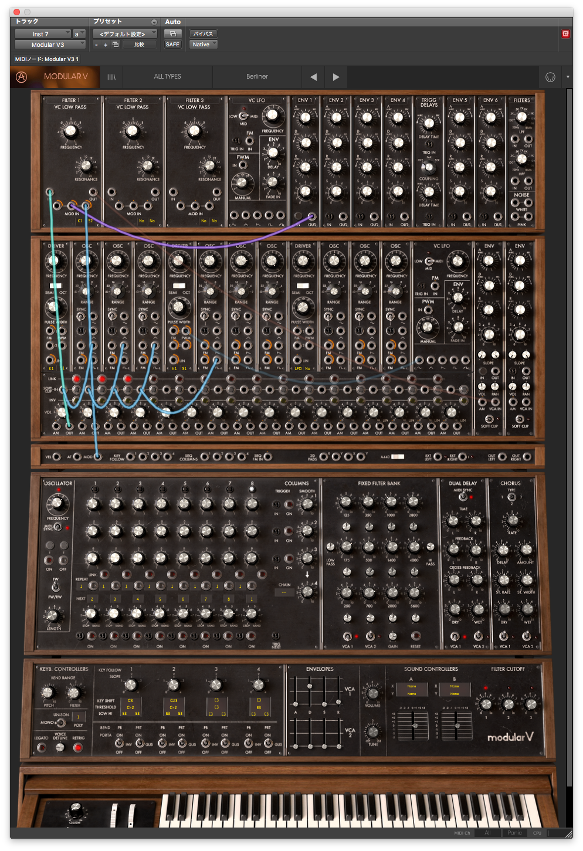Click the Key Follow 1 KEY SHIFT C3 value
The image size is (583, 851).
pos(130,701)
